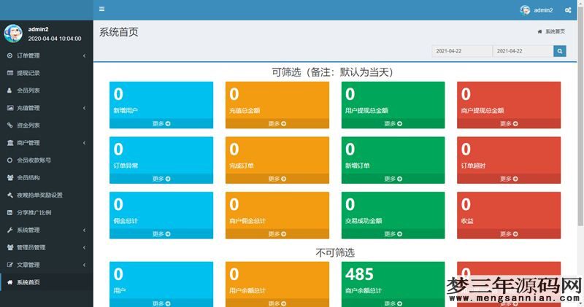Click 更多 on the 新增订单 card
This screenshot has height=307, width=584.
pos(393,179)
